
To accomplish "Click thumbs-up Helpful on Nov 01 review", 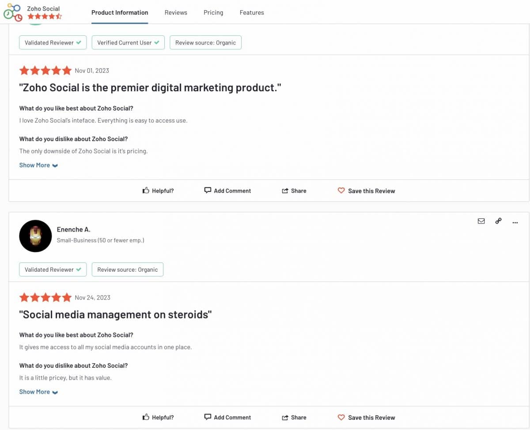I will (158, 191).
